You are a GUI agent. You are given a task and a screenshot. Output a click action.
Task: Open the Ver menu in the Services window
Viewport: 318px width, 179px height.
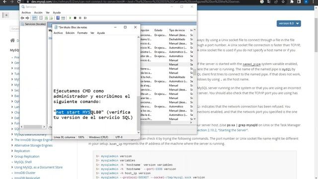[48, 12]
